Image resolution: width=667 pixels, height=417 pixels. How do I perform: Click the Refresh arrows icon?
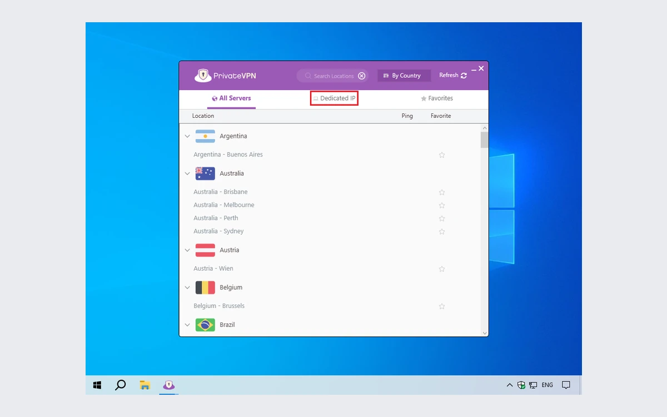coord(464,76)
